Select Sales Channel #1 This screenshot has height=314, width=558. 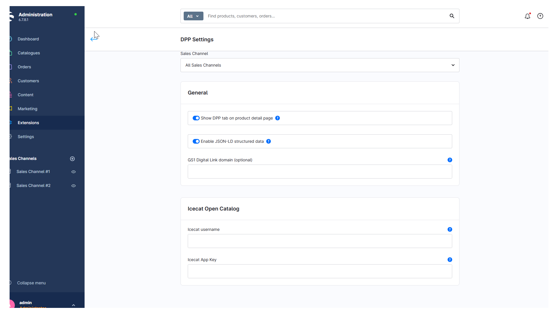pos(33,172)
